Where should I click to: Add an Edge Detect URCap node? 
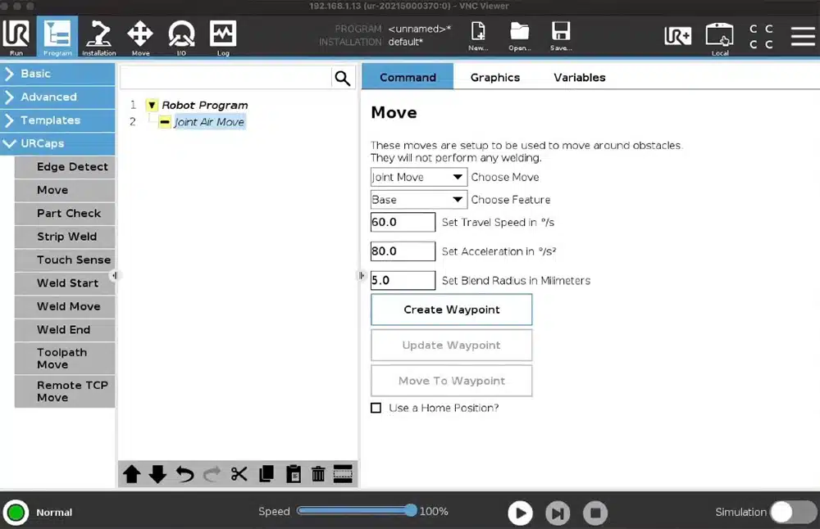tap(65, 167)
